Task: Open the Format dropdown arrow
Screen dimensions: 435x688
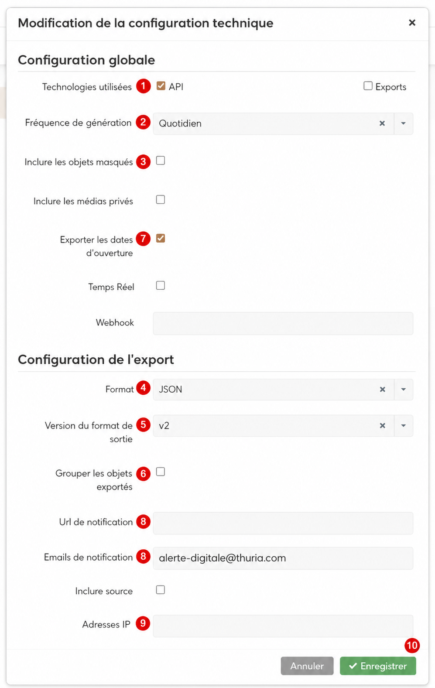Action: click(404, 389)
